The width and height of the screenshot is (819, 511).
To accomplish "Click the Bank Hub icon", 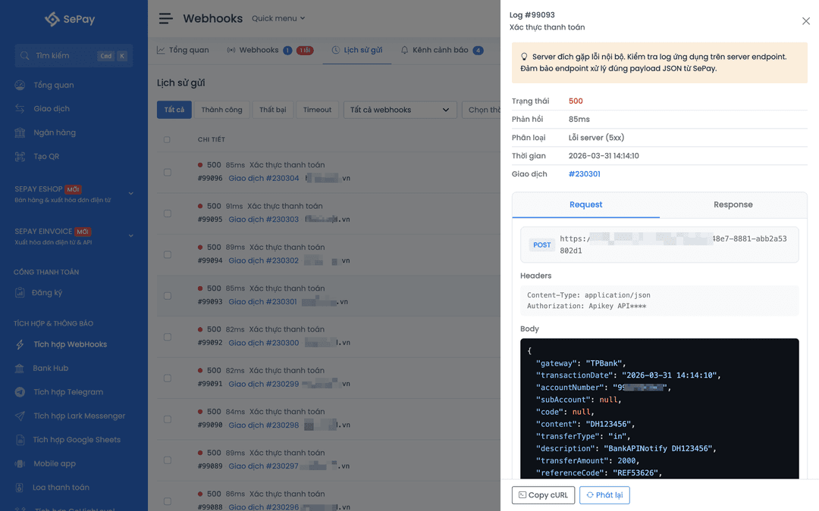I will pos(19,368).
